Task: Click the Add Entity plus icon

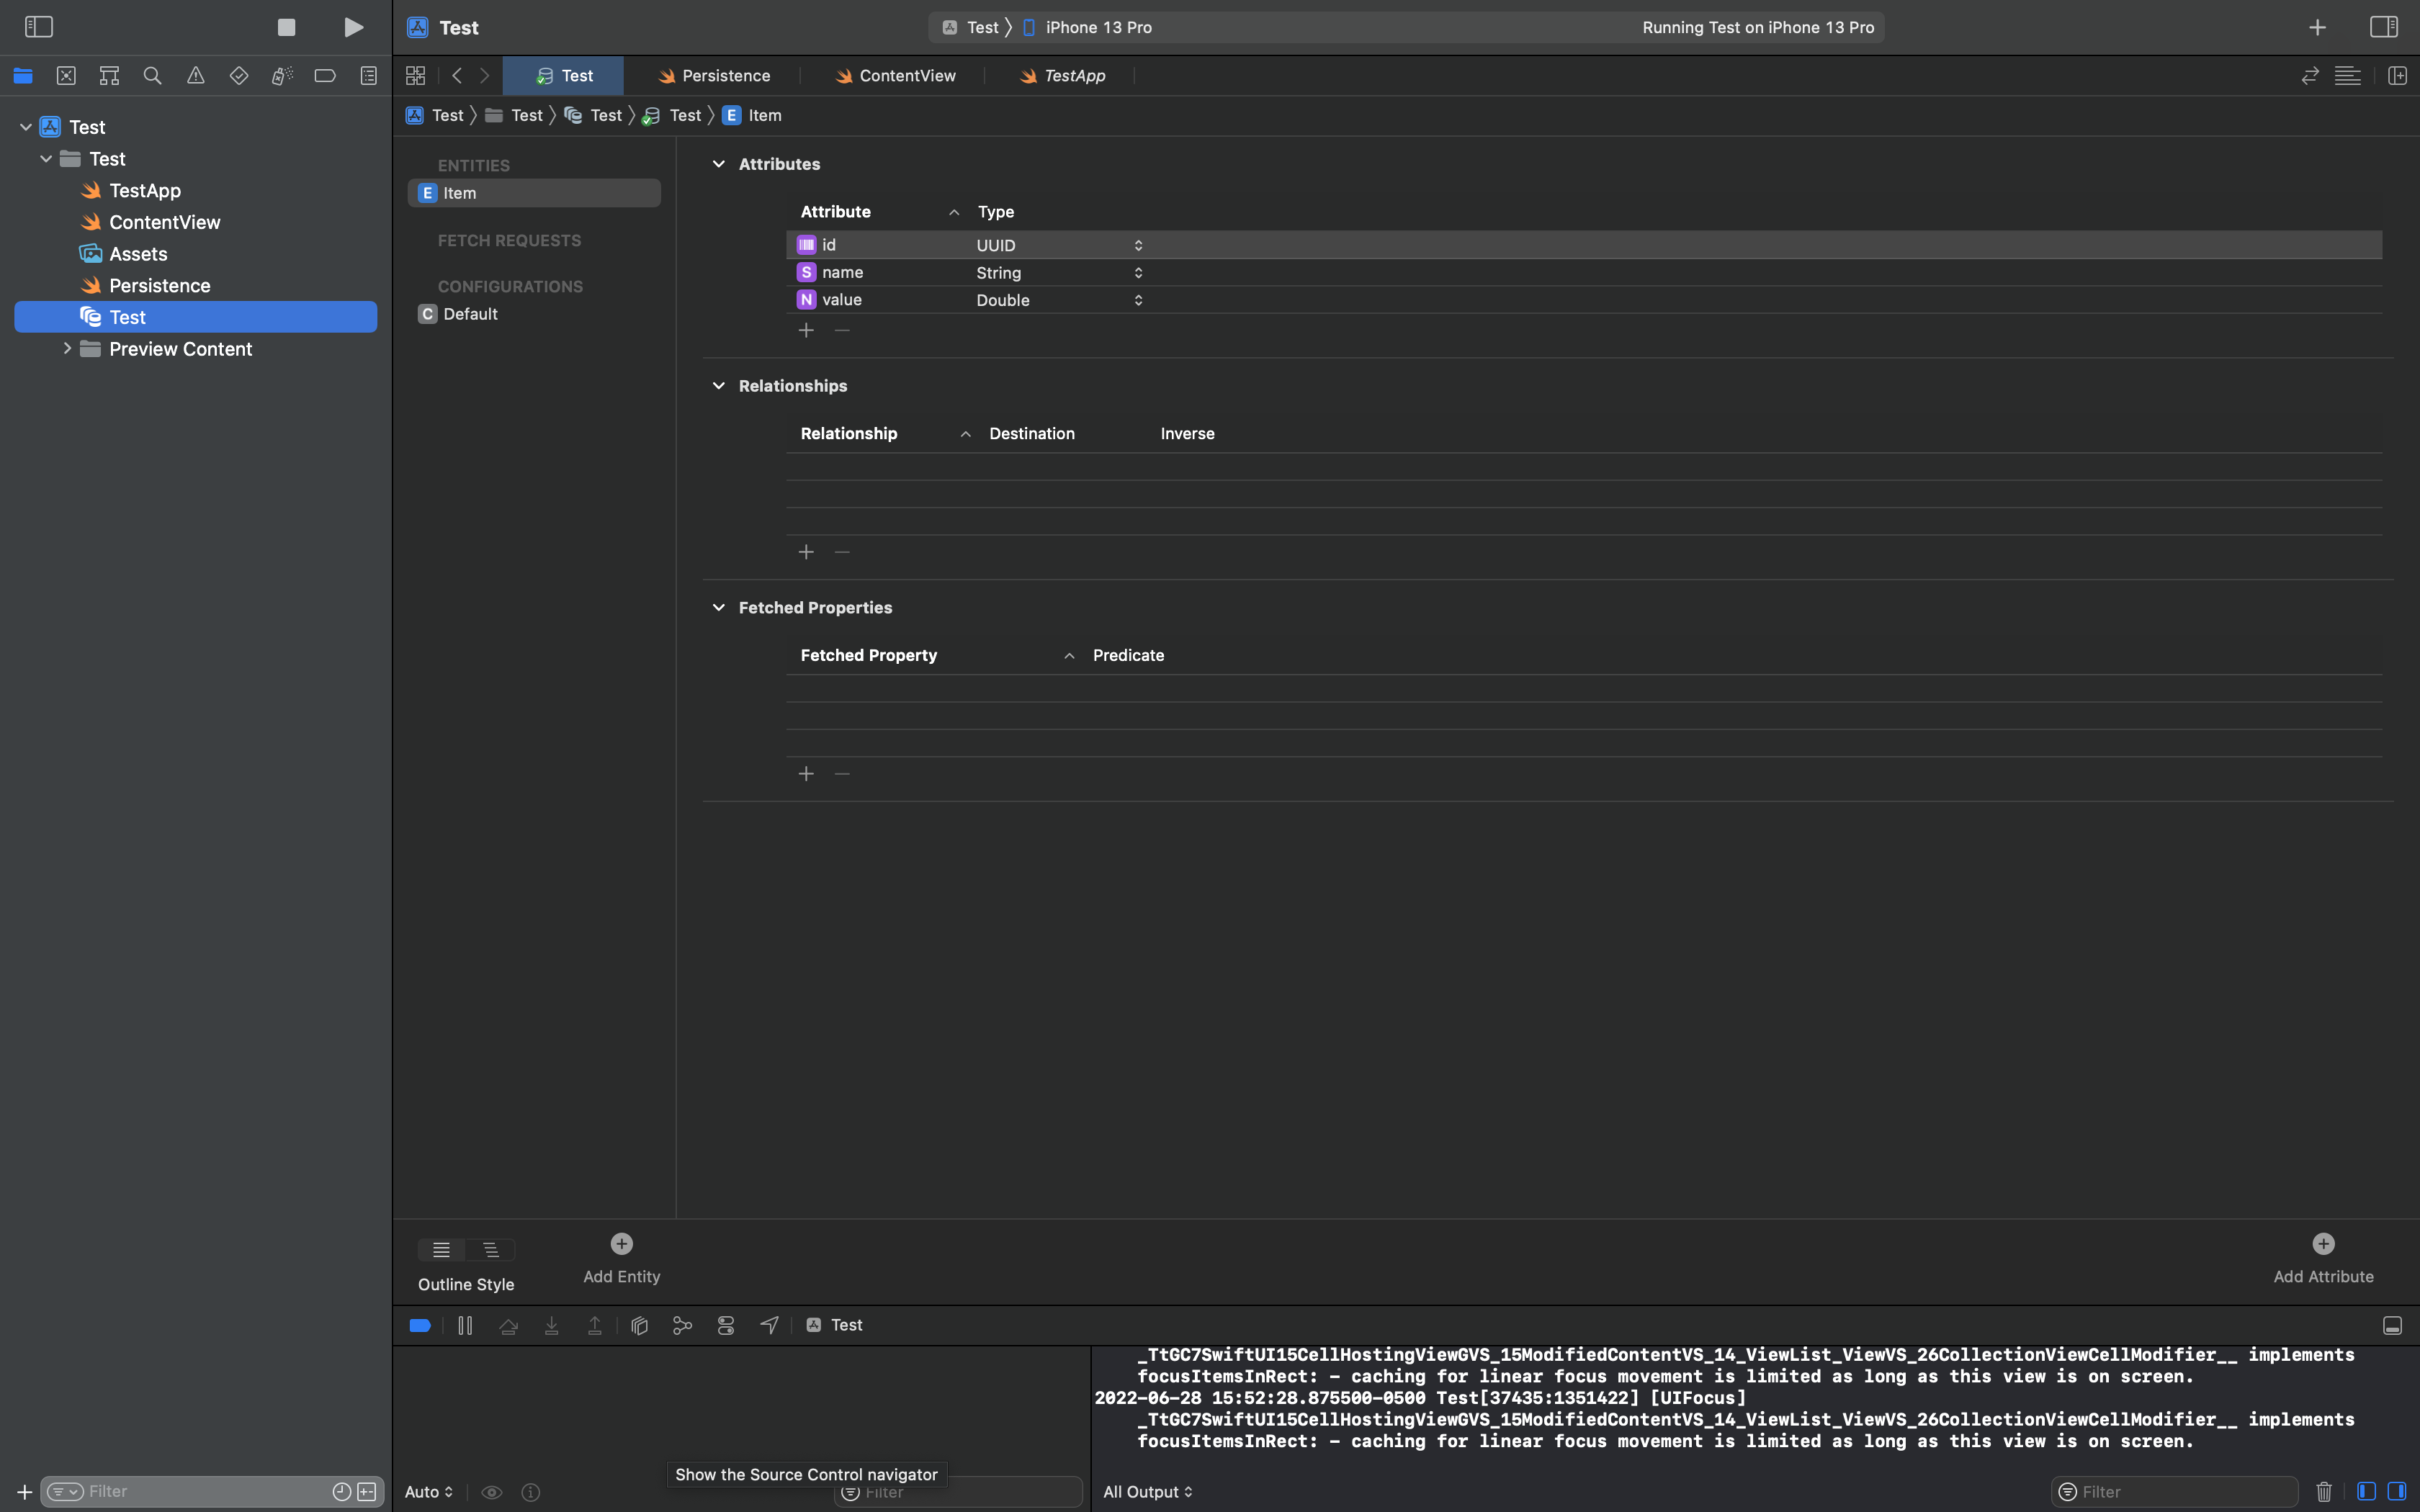Action: coord(621,1244)
